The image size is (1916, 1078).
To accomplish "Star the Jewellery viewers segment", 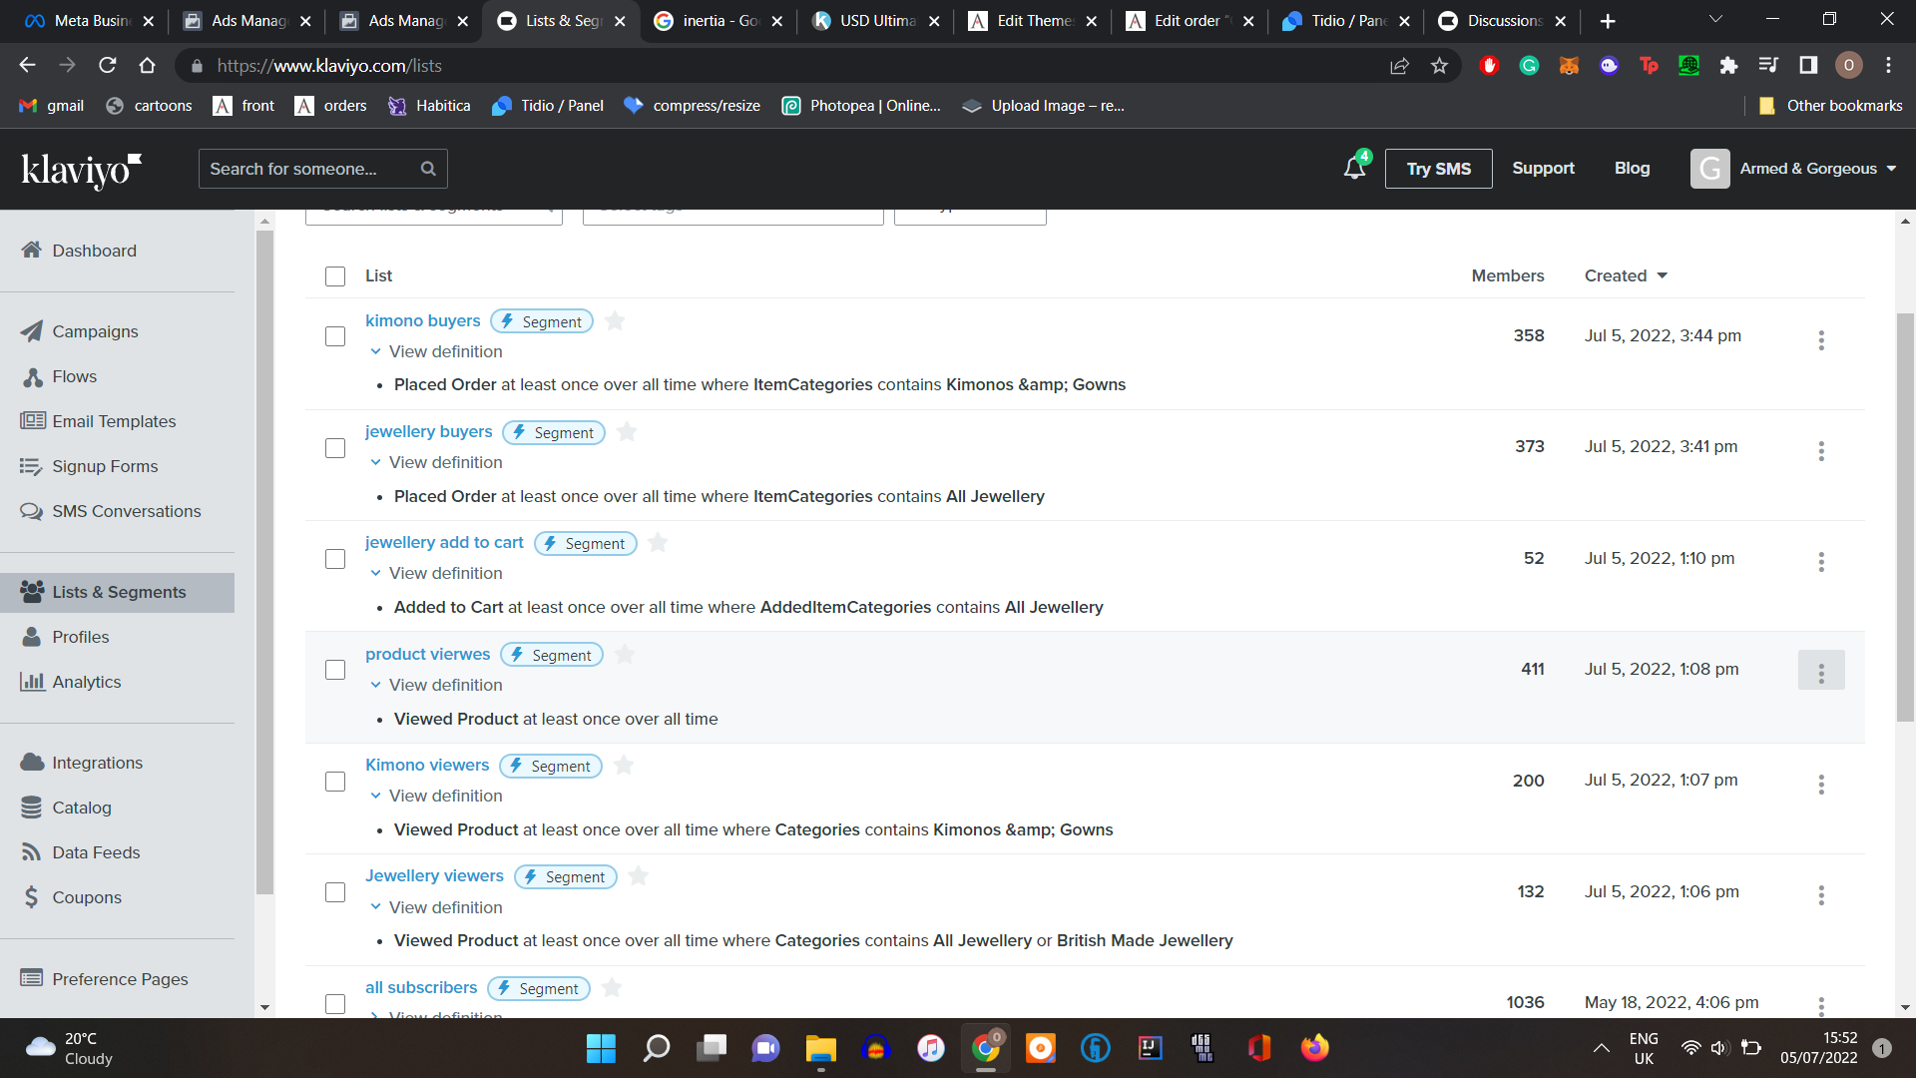I will coord(639,876).
